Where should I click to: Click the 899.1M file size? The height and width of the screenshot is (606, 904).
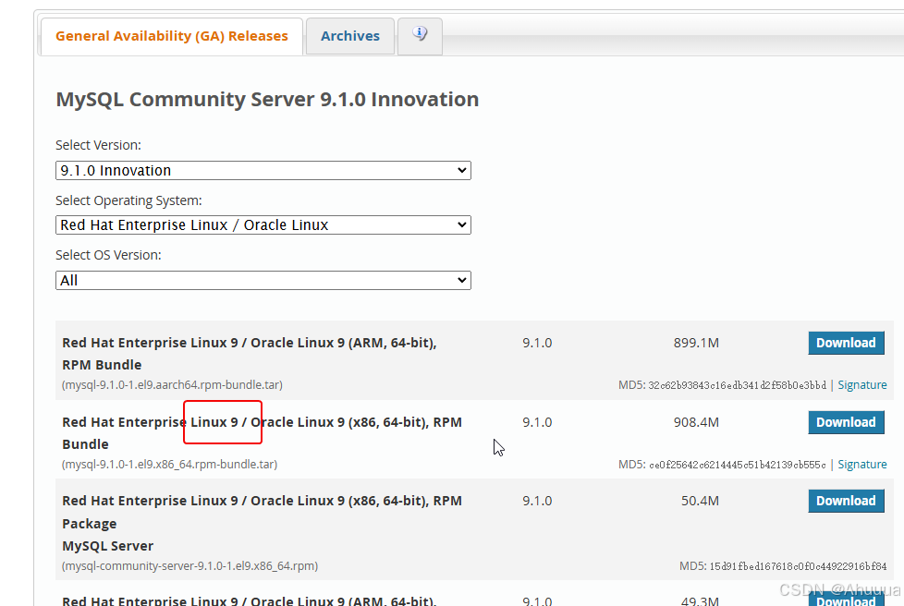(x=696, y=343)
